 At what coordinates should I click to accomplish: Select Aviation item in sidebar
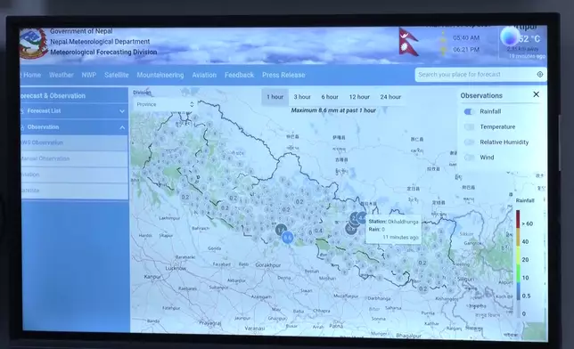[74, 174]
